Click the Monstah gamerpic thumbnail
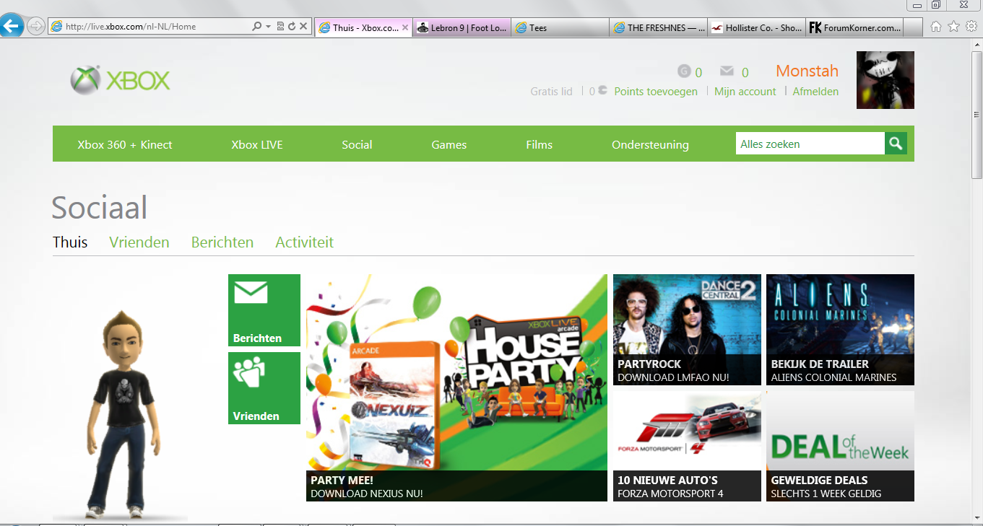This screenshot has height=526, width=983. click(885, 80)
